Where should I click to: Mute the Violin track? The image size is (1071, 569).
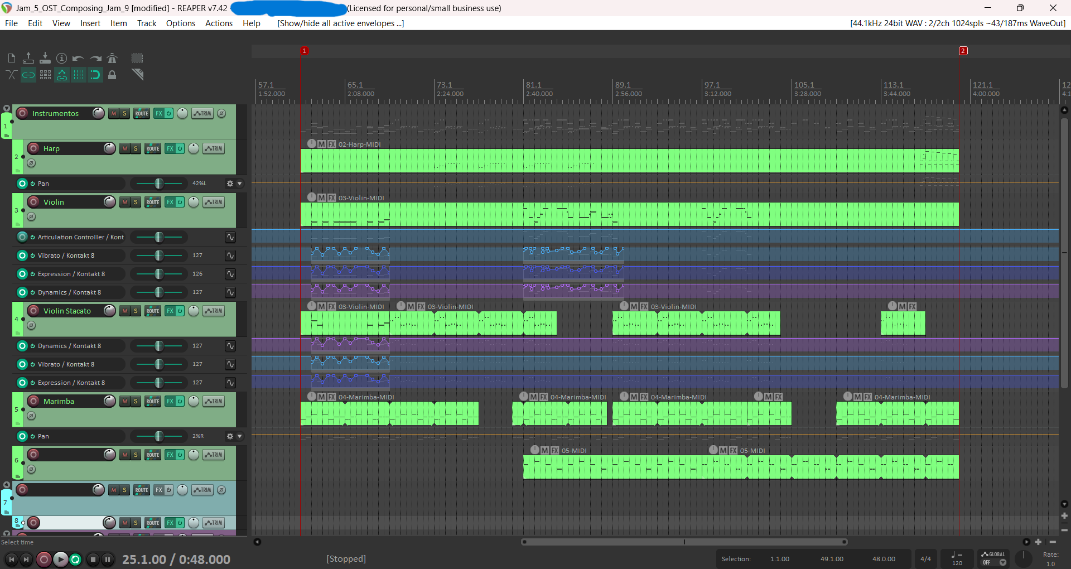point(125,202)
